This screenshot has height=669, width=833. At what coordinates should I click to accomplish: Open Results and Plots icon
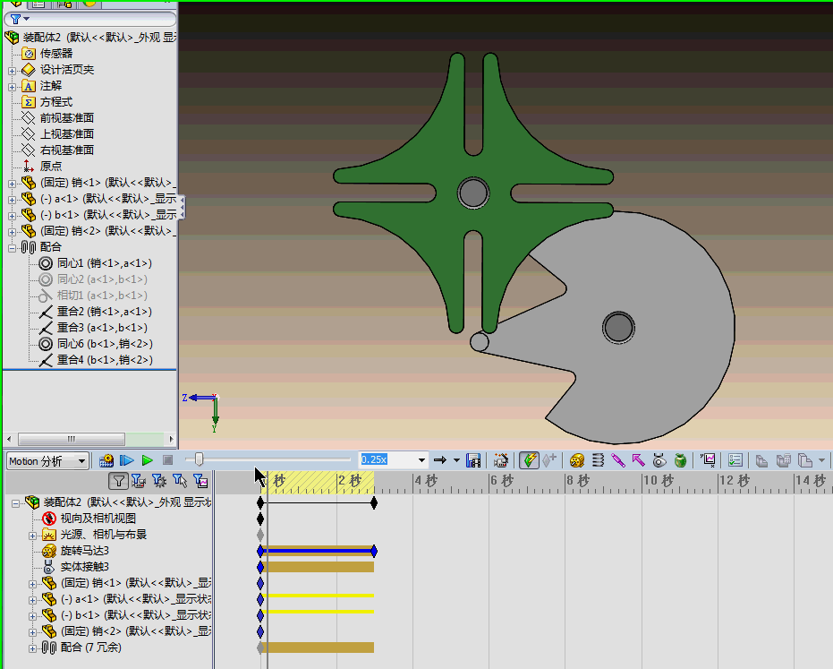pos(708,460)
